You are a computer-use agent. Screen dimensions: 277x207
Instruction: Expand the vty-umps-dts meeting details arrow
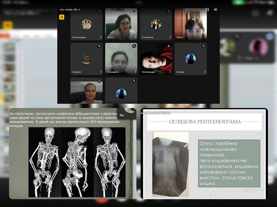[x=80, y=10]
